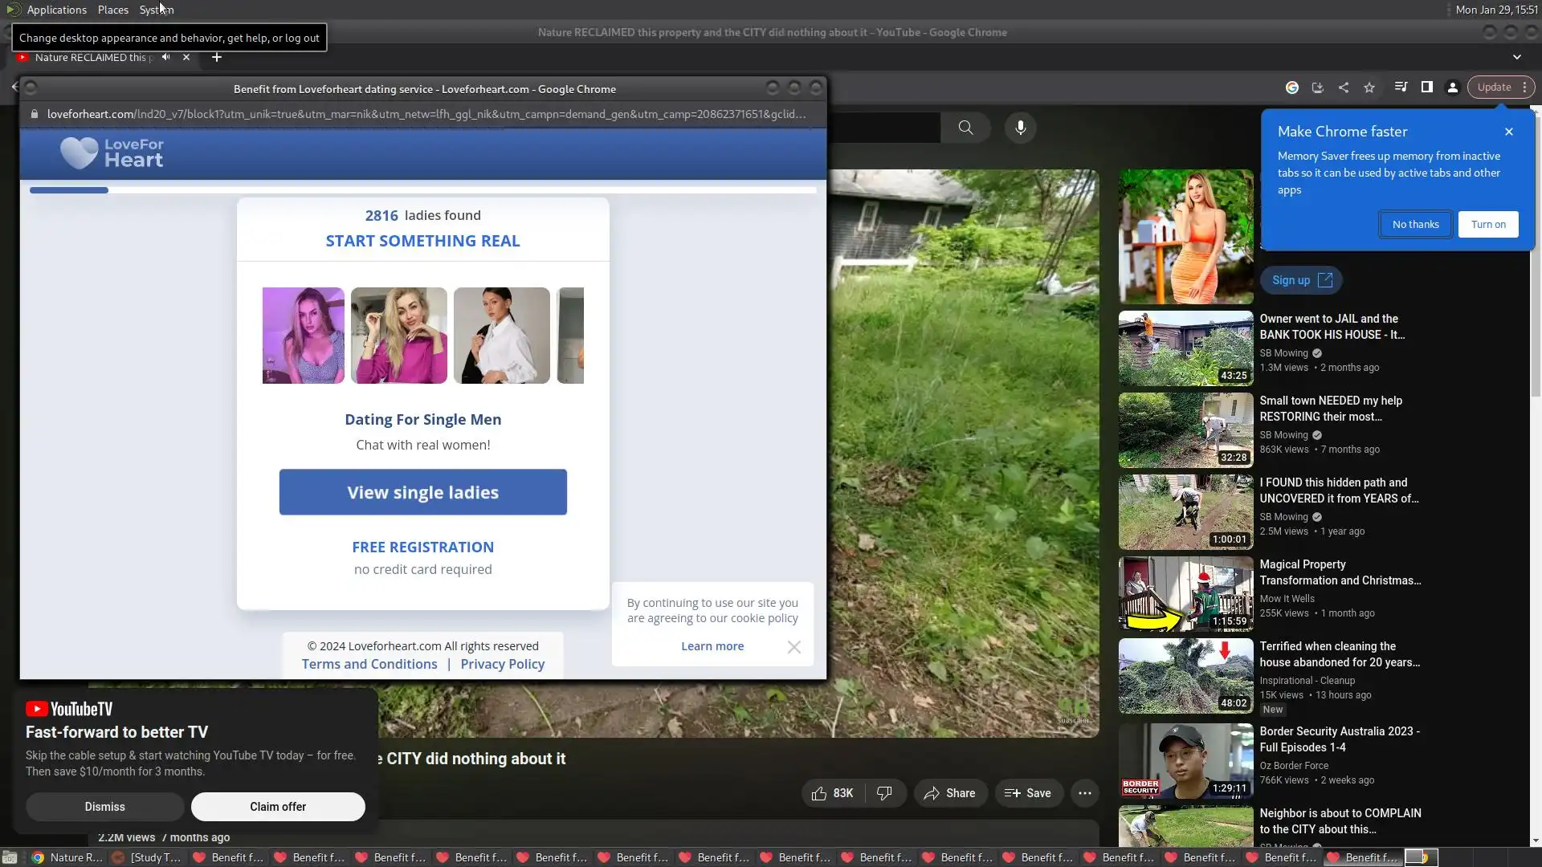Click the share icon in Chrome toolbar
This screenshot has width=1542, height=867.
(1344, 88)
